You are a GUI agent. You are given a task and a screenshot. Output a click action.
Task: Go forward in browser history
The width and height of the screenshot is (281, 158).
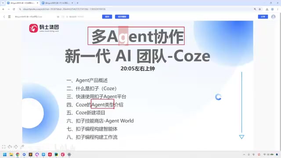point(8,9)
